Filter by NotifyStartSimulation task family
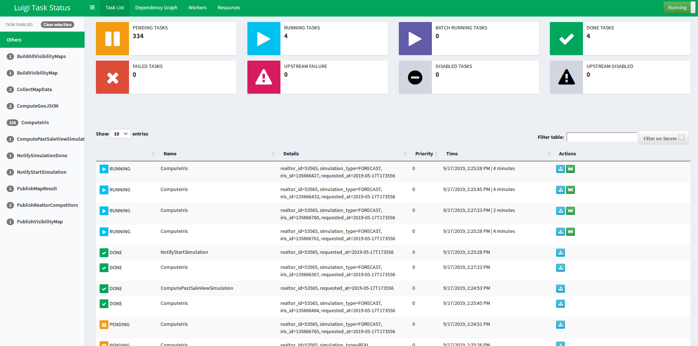This screenshot has height=346, width=698. (x=42, y=172)
